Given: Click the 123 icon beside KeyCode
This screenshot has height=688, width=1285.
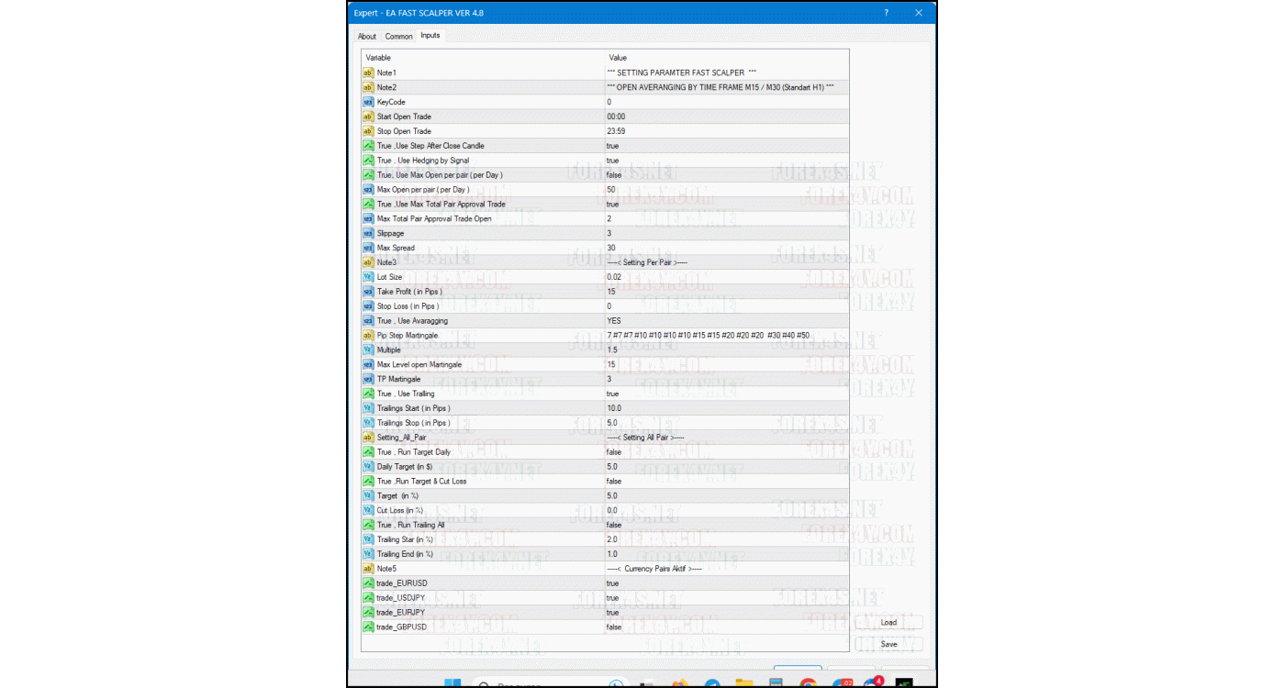Looking at the screenshot, I should 368,102.
